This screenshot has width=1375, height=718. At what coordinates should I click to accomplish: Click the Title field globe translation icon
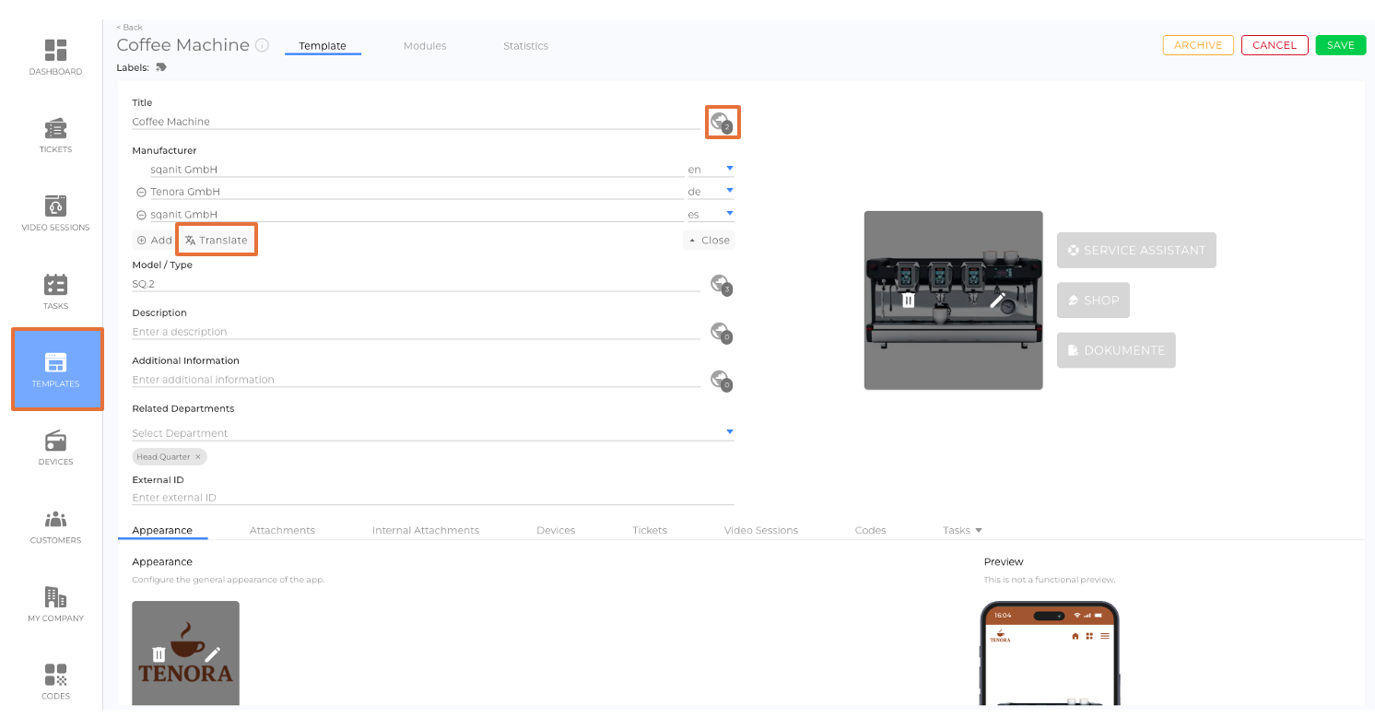[722, 123]
